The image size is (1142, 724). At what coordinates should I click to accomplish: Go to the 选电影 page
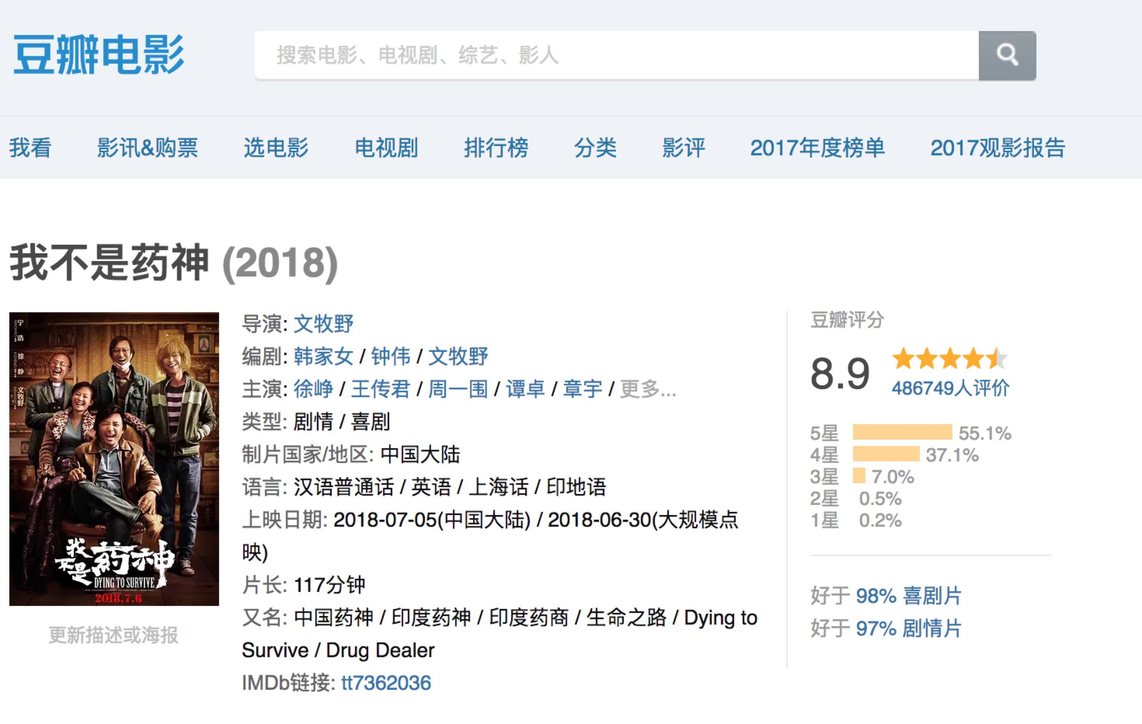[x=275, y=148]
